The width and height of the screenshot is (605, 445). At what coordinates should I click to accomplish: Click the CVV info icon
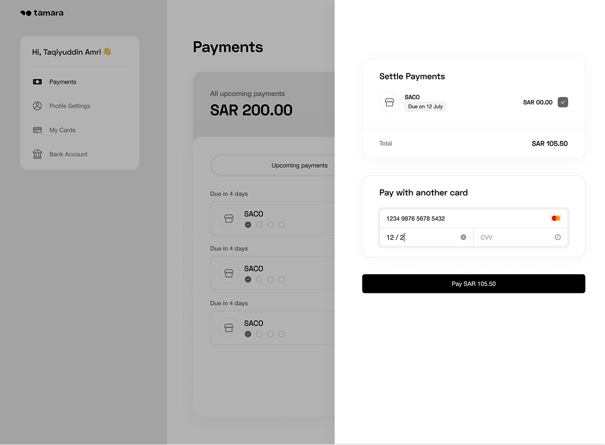558,237
